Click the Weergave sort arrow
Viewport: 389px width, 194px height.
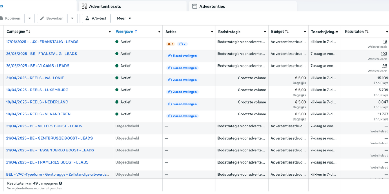click(136, 32)
